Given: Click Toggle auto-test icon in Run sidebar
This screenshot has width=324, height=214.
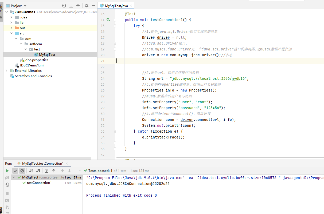Looking at the screenshot, I should (x=7, y=184).
